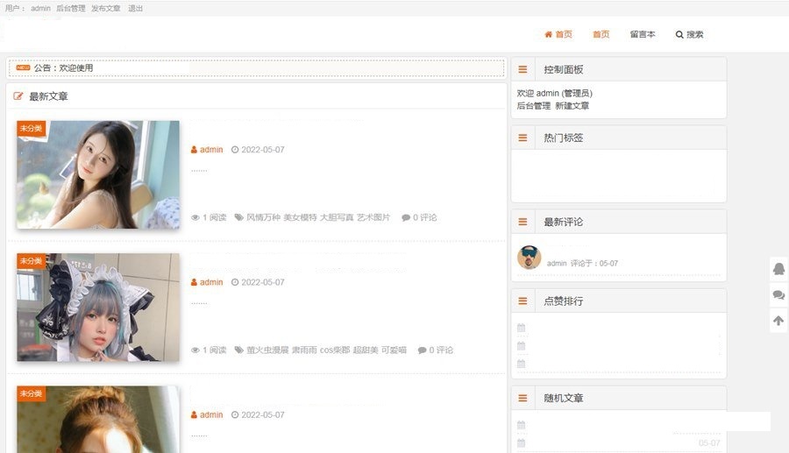Screen dimensions: 789x453
Task: Click the home icon in navigation bar
Action: tap(548, 35)
